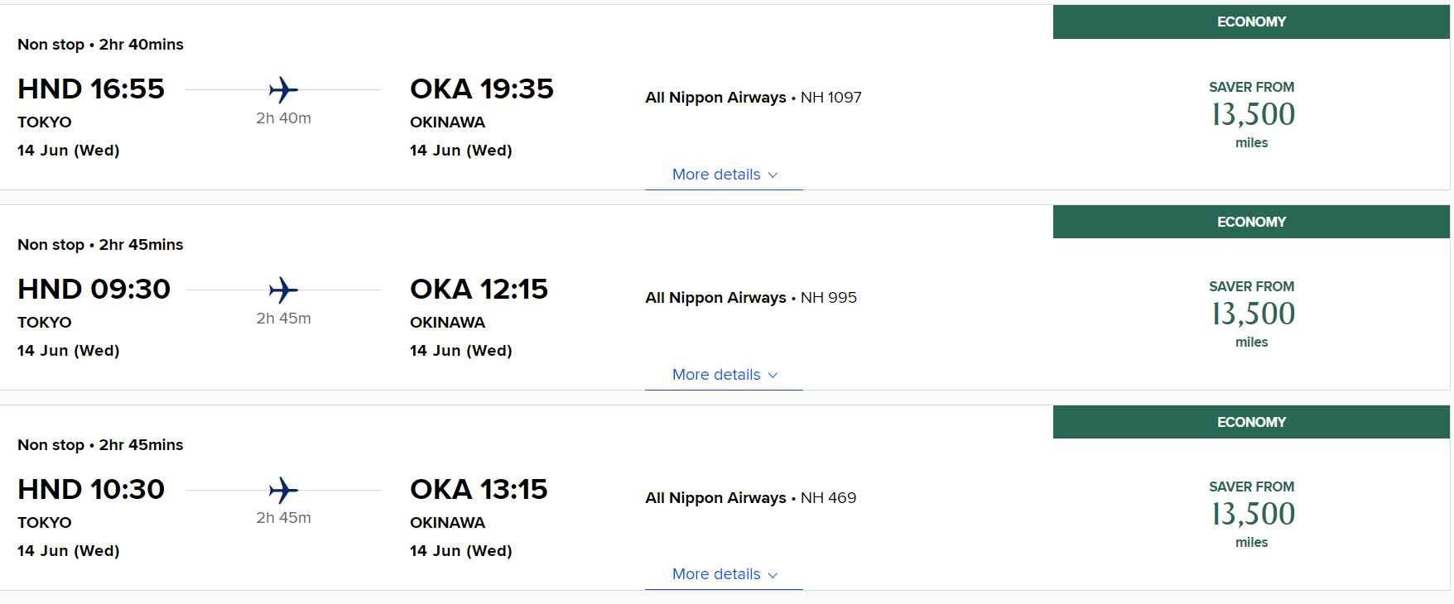The width and height of the screenshot is (1454, 604).
Task: Select the Economy header for the 10:30 flight
Action: point(1251,422)
